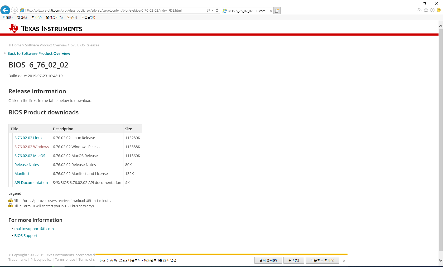Open Terms of use footer link
The height and width of the screenshot is (267, 443).
pos(65,260)
